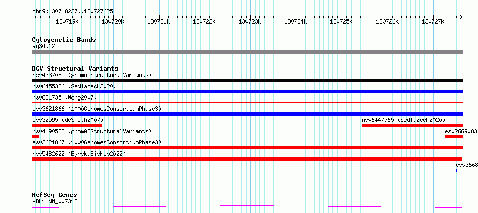478x213 pixels.
Task: Open the DGV Structural Variants track heading
Action: 75,69
